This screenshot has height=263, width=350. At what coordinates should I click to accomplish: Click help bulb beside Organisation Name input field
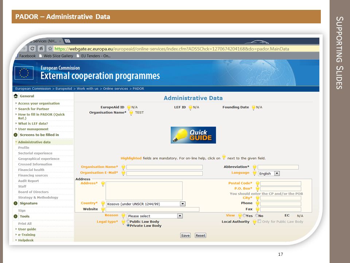point(123,167)
